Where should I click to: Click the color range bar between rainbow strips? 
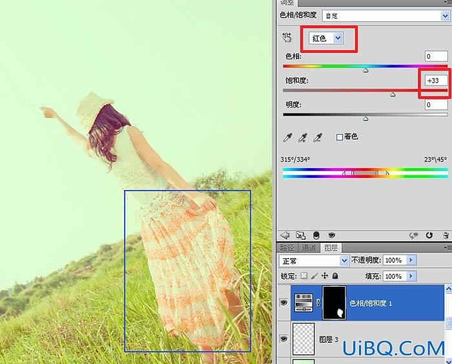[365, 173]
